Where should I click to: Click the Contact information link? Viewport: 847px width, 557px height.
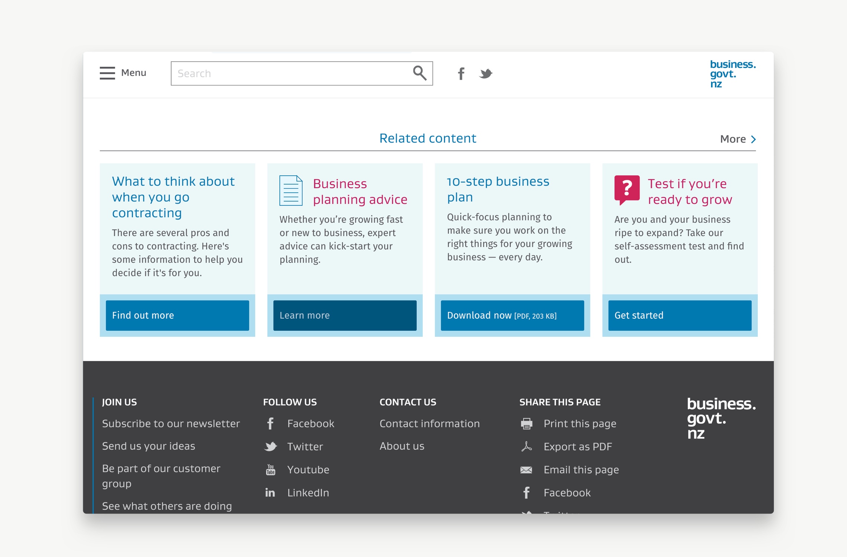pyautogui.click(x=429, y=423)
